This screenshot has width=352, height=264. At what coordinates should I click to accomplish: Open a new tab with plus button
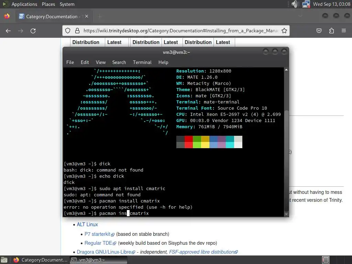[x=100, y=16]
